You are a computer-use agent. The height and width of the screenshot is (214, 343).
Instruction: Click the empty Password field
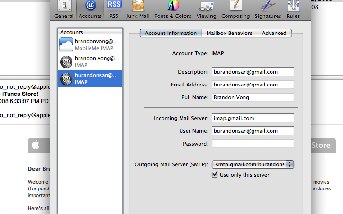253,144
